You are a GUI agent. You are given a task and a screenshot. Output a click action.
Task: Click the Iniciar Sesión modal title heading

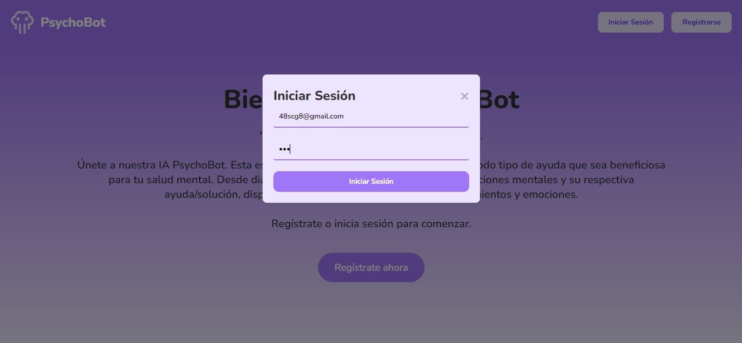(314, 96)
